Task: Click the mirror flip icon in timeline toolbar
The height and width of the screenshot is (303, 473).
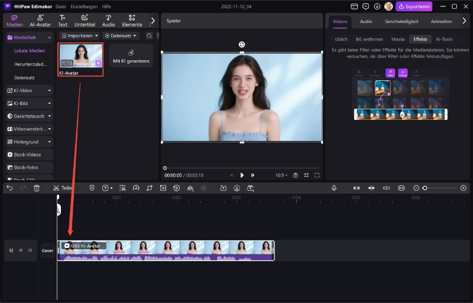Action: click(x=190, y=188)
